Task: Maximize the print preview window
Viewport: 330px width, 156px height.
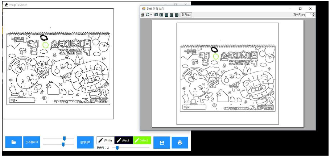Action: (300, 9)
